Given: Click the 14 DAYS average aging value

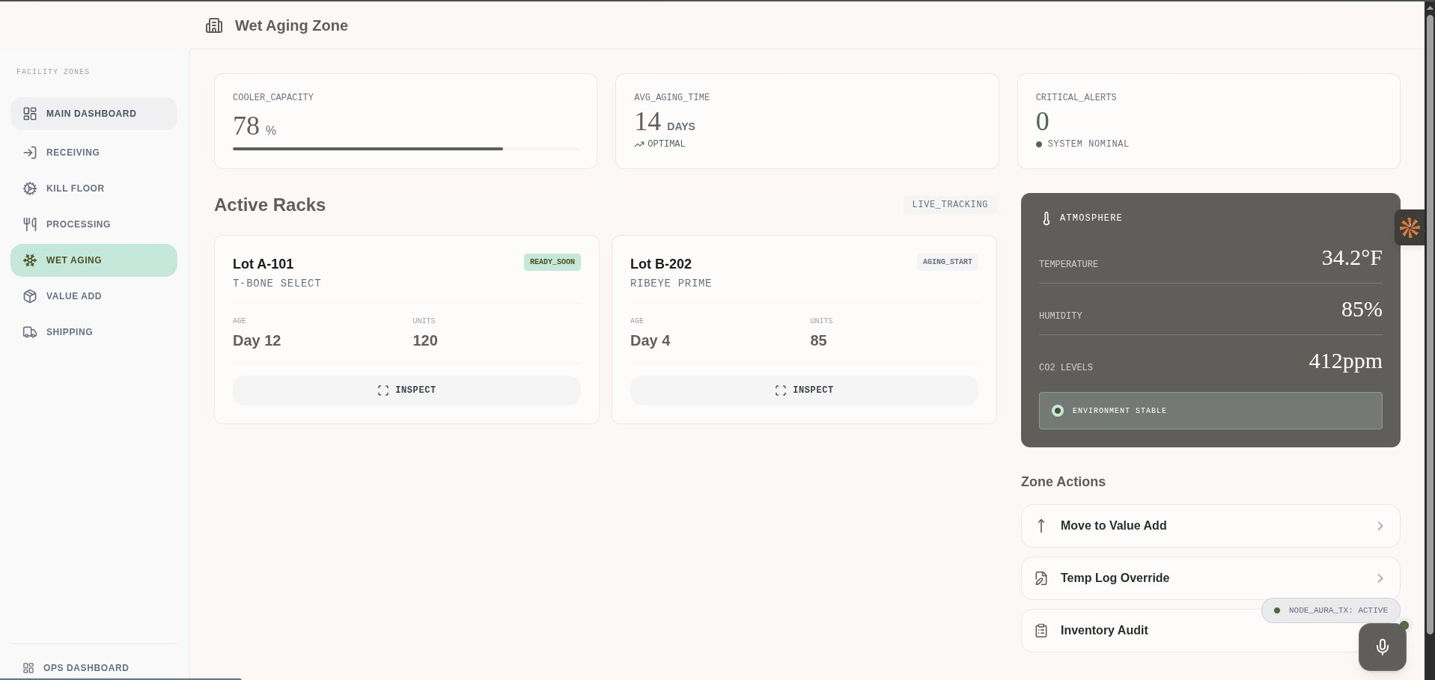Looking at the screenshot, I should pyautogui.click(x=665, y=122).
